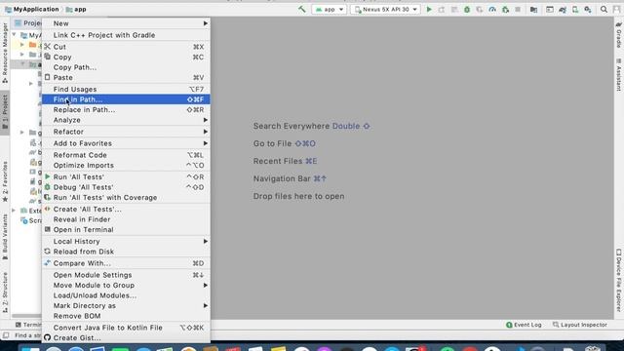Select Reformat Code menu entry
Screen dimensions: 624x351
(126, 155)
